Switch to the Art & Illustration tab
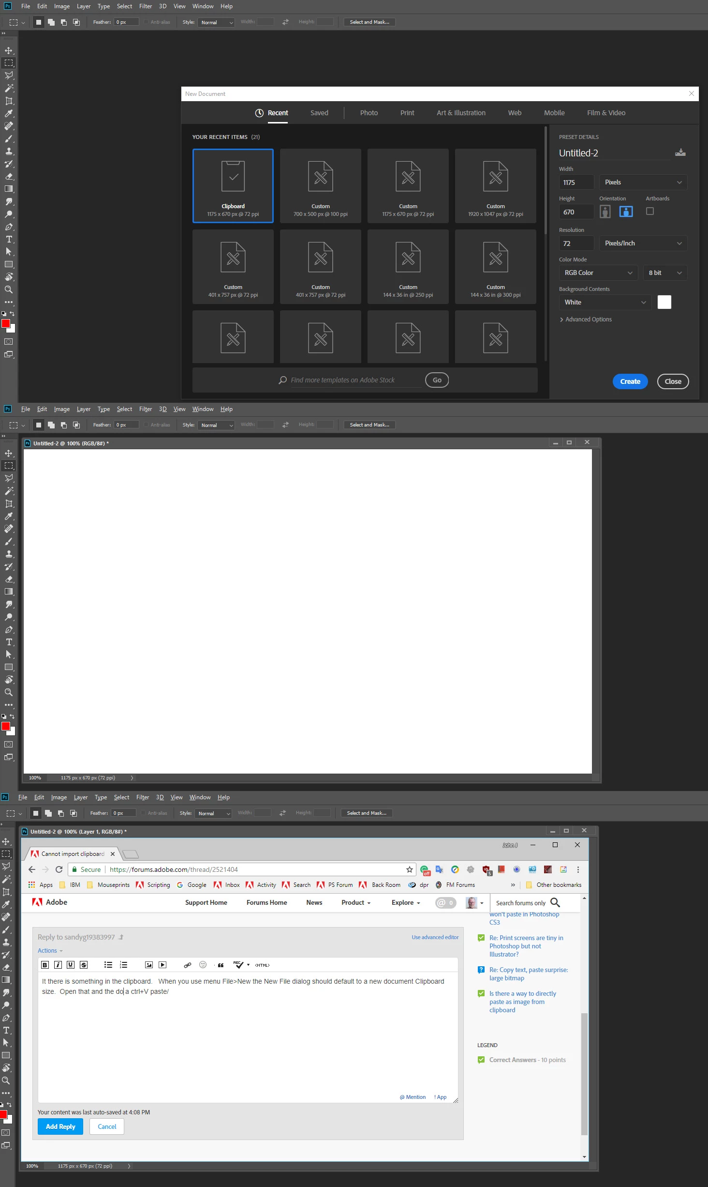 (x=461, y=113)
